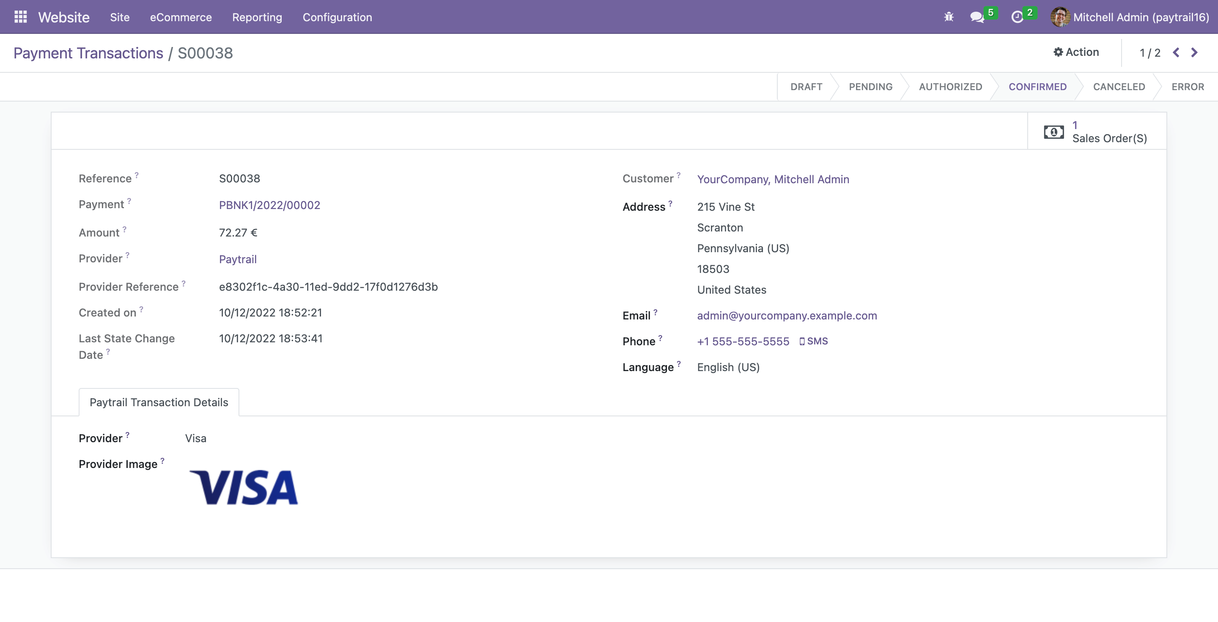Click the admin@yourcompany.example.com email link

(x=787, y=316)
